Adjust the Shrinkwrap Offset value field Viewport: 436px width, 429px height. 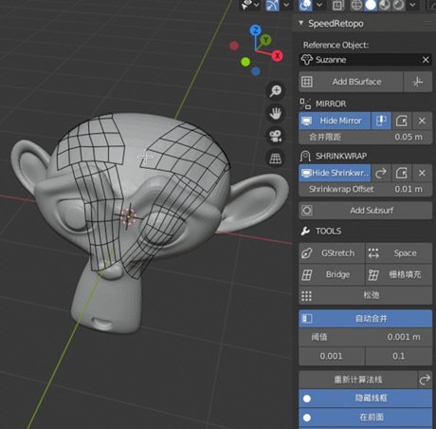pos(365,189)
